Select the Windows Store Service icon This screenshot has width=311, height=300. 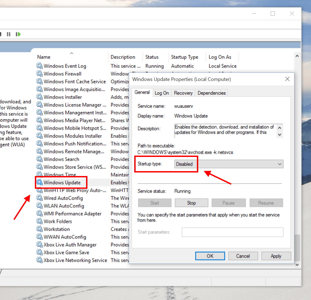40,167
